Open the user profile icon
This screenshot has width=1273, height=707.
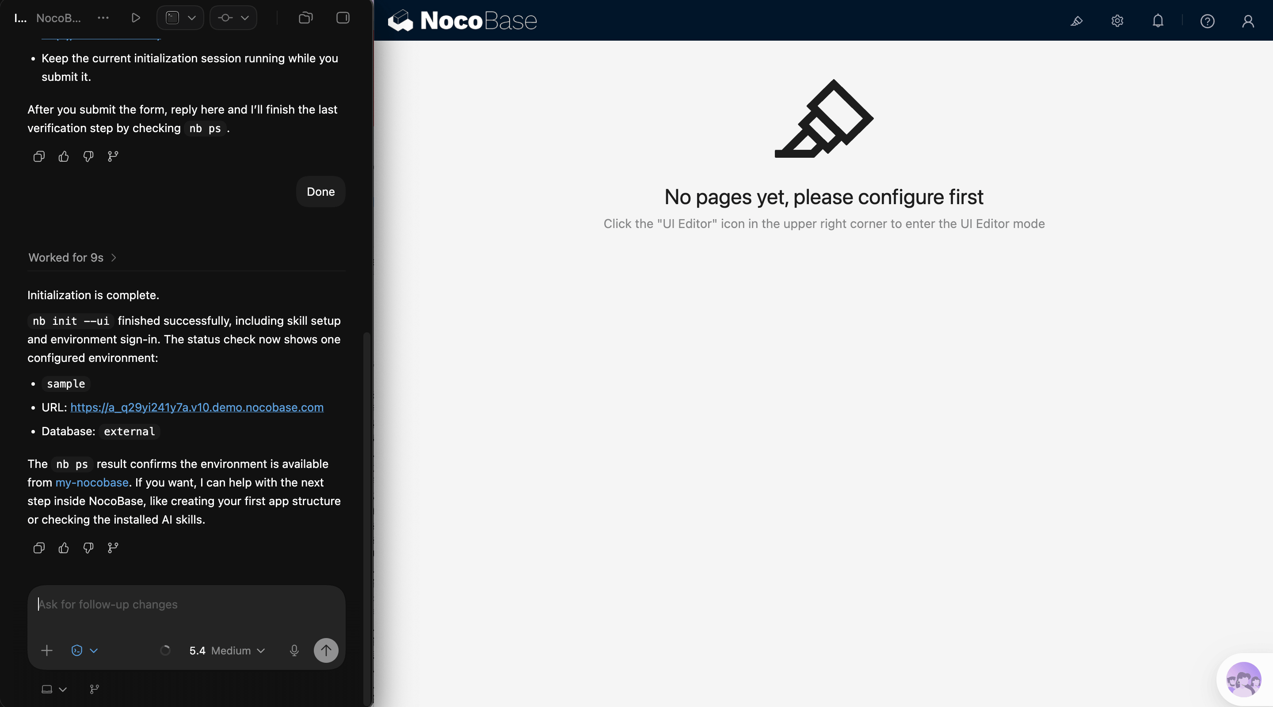coord(1248,21)
